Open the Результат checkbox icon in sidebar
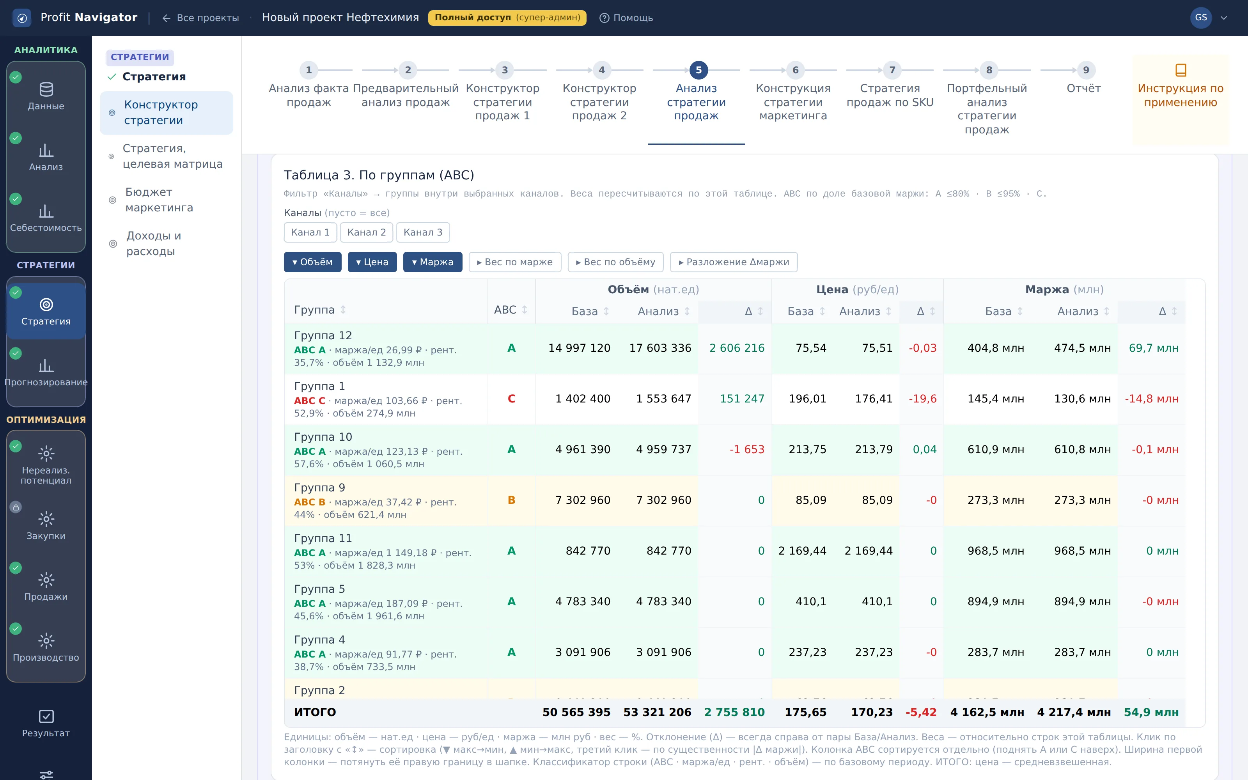This screenshot has width=1248, height=780. click(x=46, y=716)
